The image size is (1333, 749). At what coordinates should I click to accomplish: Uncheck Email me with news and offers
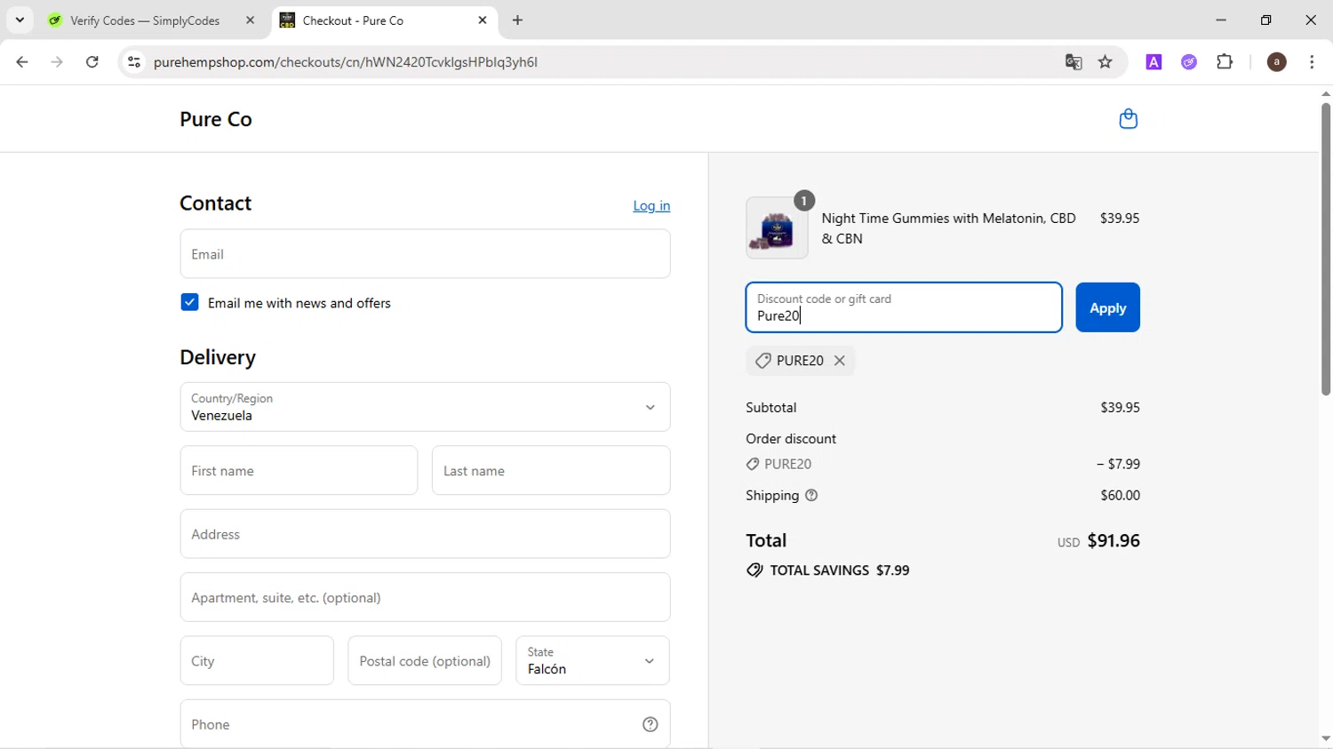[189, 303]
